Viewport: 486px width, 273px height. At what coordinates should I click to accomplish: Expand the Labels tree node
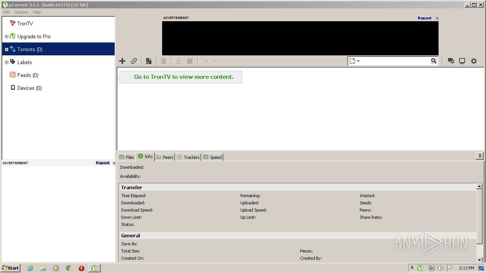click(x=6, y=63)
